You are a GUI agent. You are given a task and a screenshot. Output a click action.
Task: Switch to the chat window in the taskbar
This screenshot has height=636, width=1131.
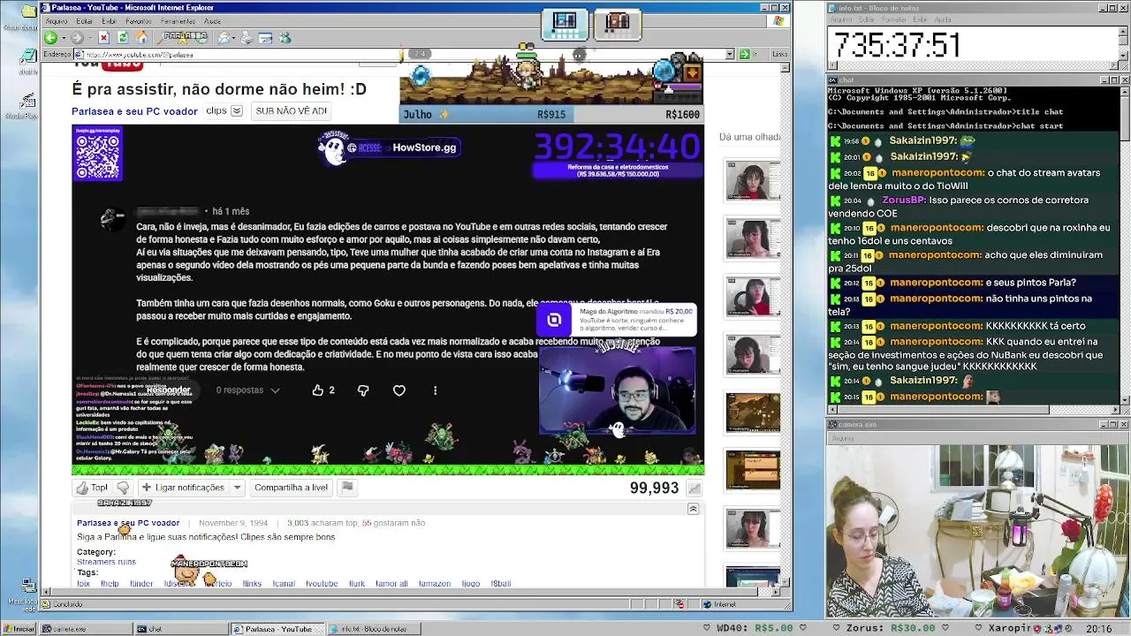tap(180, 629)
